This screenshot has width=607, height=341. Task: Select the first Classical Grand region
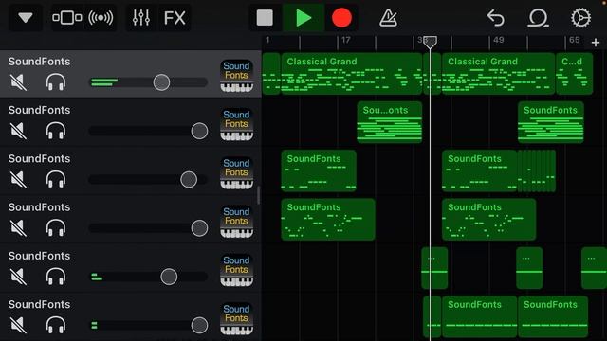(352, 74)
